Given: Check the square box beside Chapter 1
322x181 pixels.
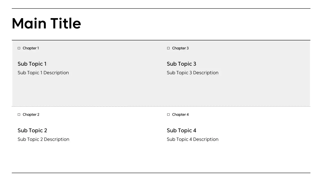Looking at the screenshot, I should (19, 48).
